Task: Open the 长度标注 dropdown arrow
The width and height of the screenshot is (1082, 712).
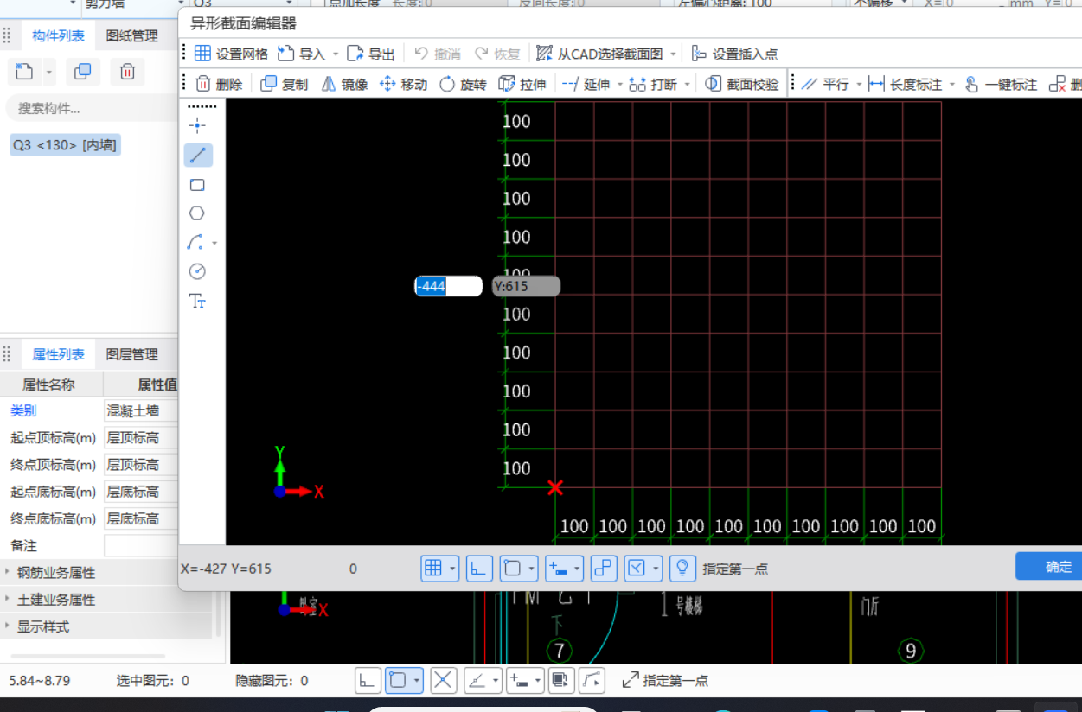Action: click(x=952, y=85)
